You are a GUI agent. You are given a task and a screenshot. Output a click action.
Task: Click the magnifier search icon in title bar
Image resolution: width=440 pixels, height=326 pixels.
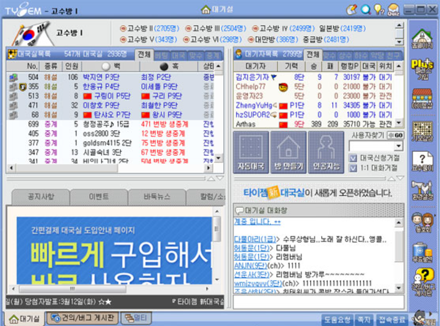click(x=365, y=10)
